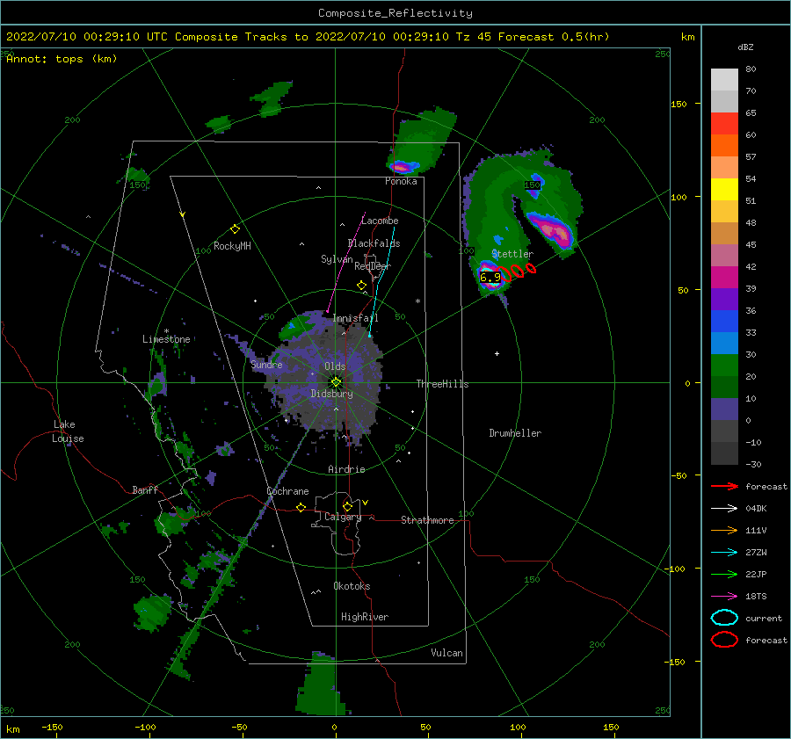Click the RedDeer town label

[x=373, y=266]
